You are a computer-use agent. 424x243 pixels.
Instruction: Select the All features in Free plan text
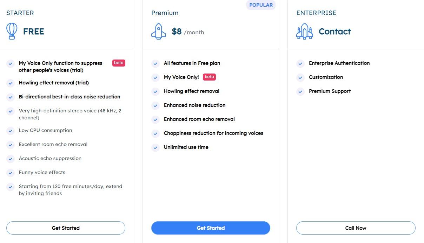click(x=192, y=63)
